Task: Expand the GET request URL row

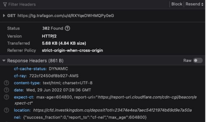Action: 4,16
